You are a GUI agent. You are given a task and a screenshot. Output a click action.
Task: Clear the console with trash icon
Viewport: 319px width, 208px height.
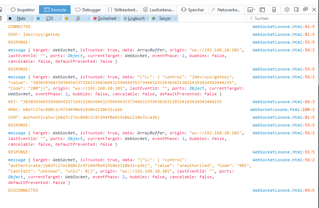[2, 18]
